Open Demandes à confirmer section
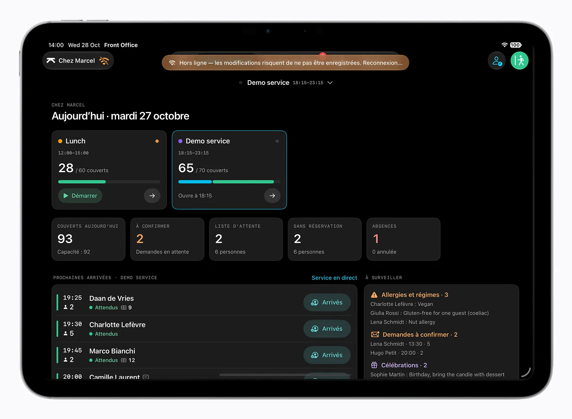Viewport: 572px width, 419px height. pyautogui.click(x=420, y=334)
